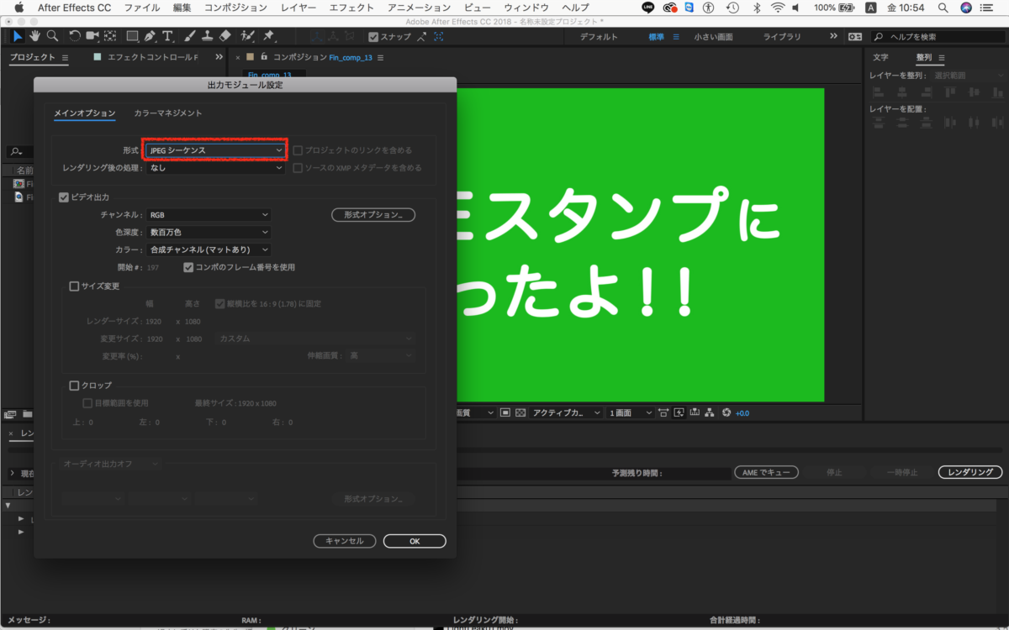Screen dimensions: 1009x630
Task: Select the Zoom magnifier tool
Action: (52, 36)
